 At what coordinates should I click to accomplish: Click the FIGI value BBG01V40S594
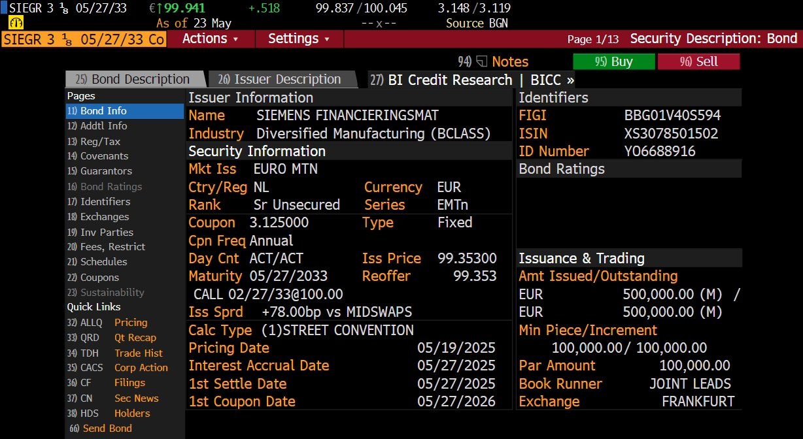672,116
